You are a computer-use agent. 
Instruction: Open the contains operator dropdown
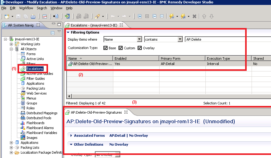(180, 39)
